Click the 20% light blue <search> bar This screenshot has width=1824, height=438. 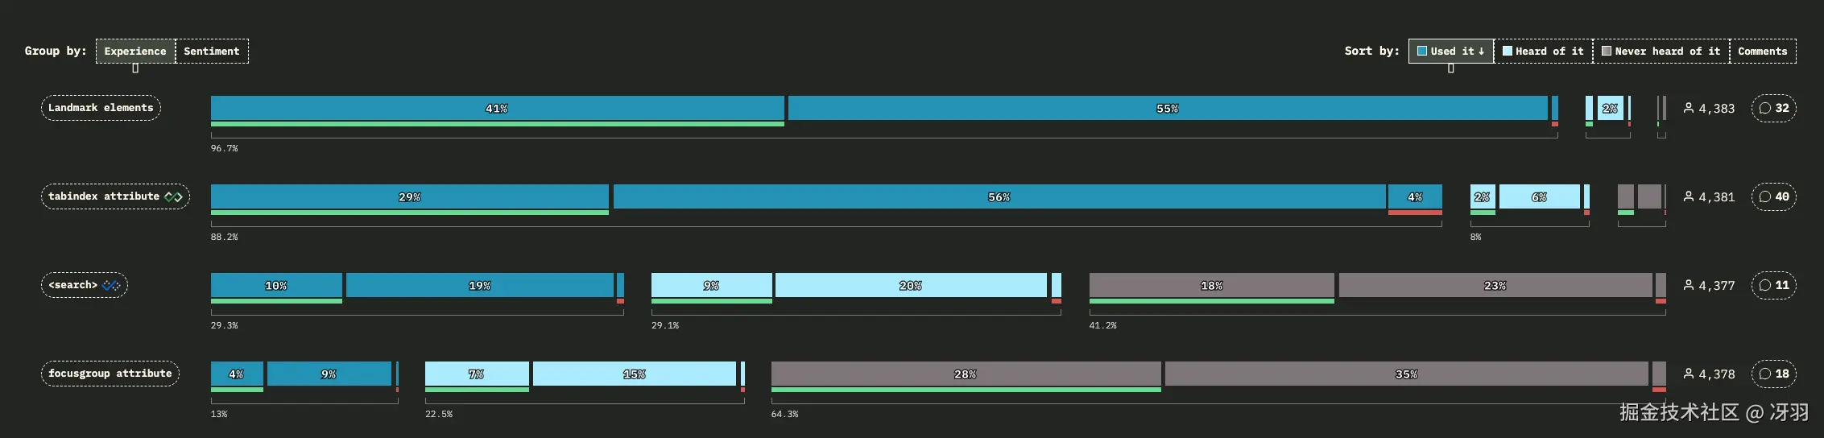tap(910, 285)
